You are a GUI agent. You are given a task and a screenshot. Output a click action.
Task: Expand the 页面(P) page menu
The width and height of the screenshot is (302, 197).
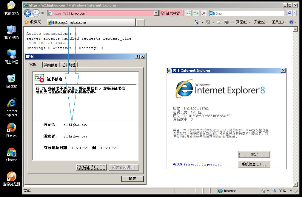(x=243, y=22)
